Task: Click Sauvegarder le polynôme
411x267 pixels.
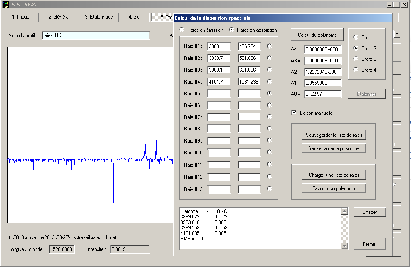Action: pos(333,148)
